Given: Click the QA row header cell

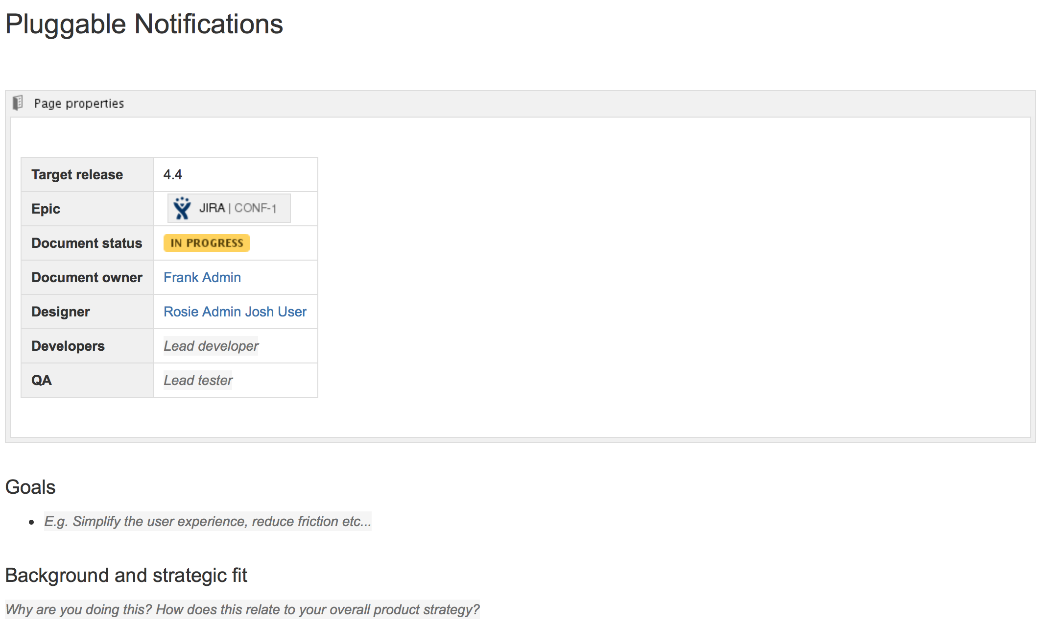Looking at the screenshot, I should tap(42, 380).
